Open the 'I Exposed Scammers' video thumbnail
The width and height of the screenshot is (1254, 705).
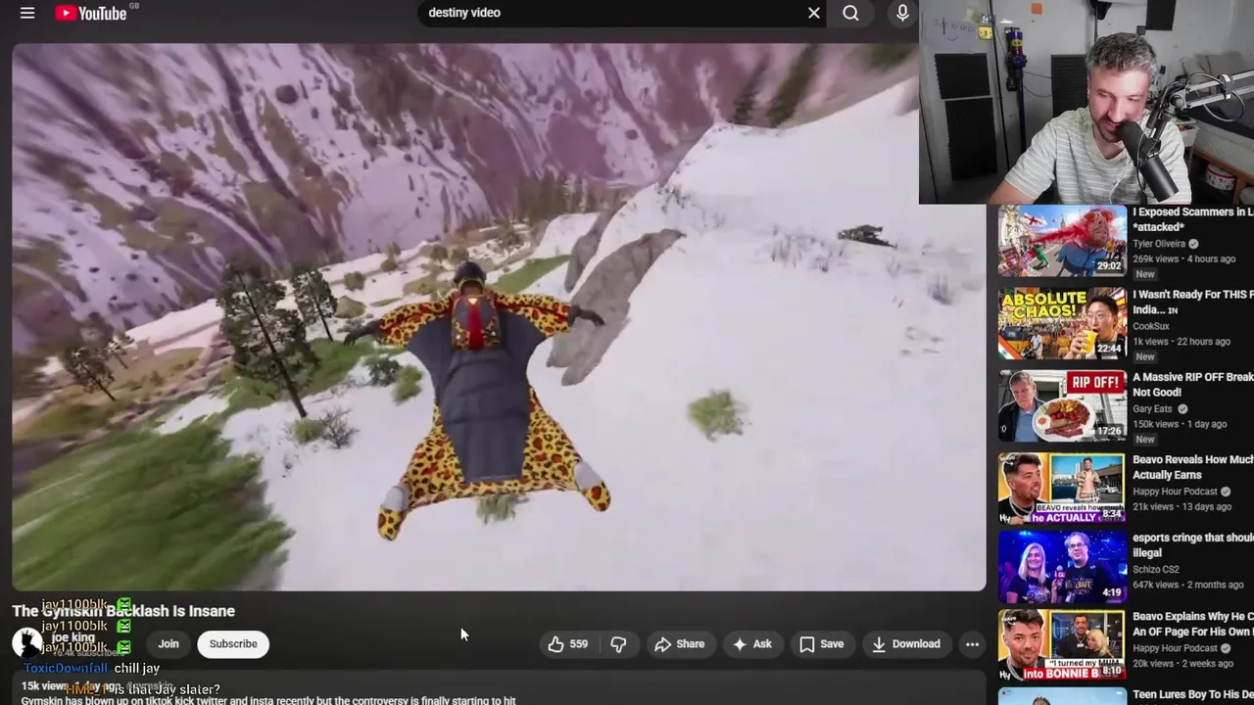point(1062,241)
